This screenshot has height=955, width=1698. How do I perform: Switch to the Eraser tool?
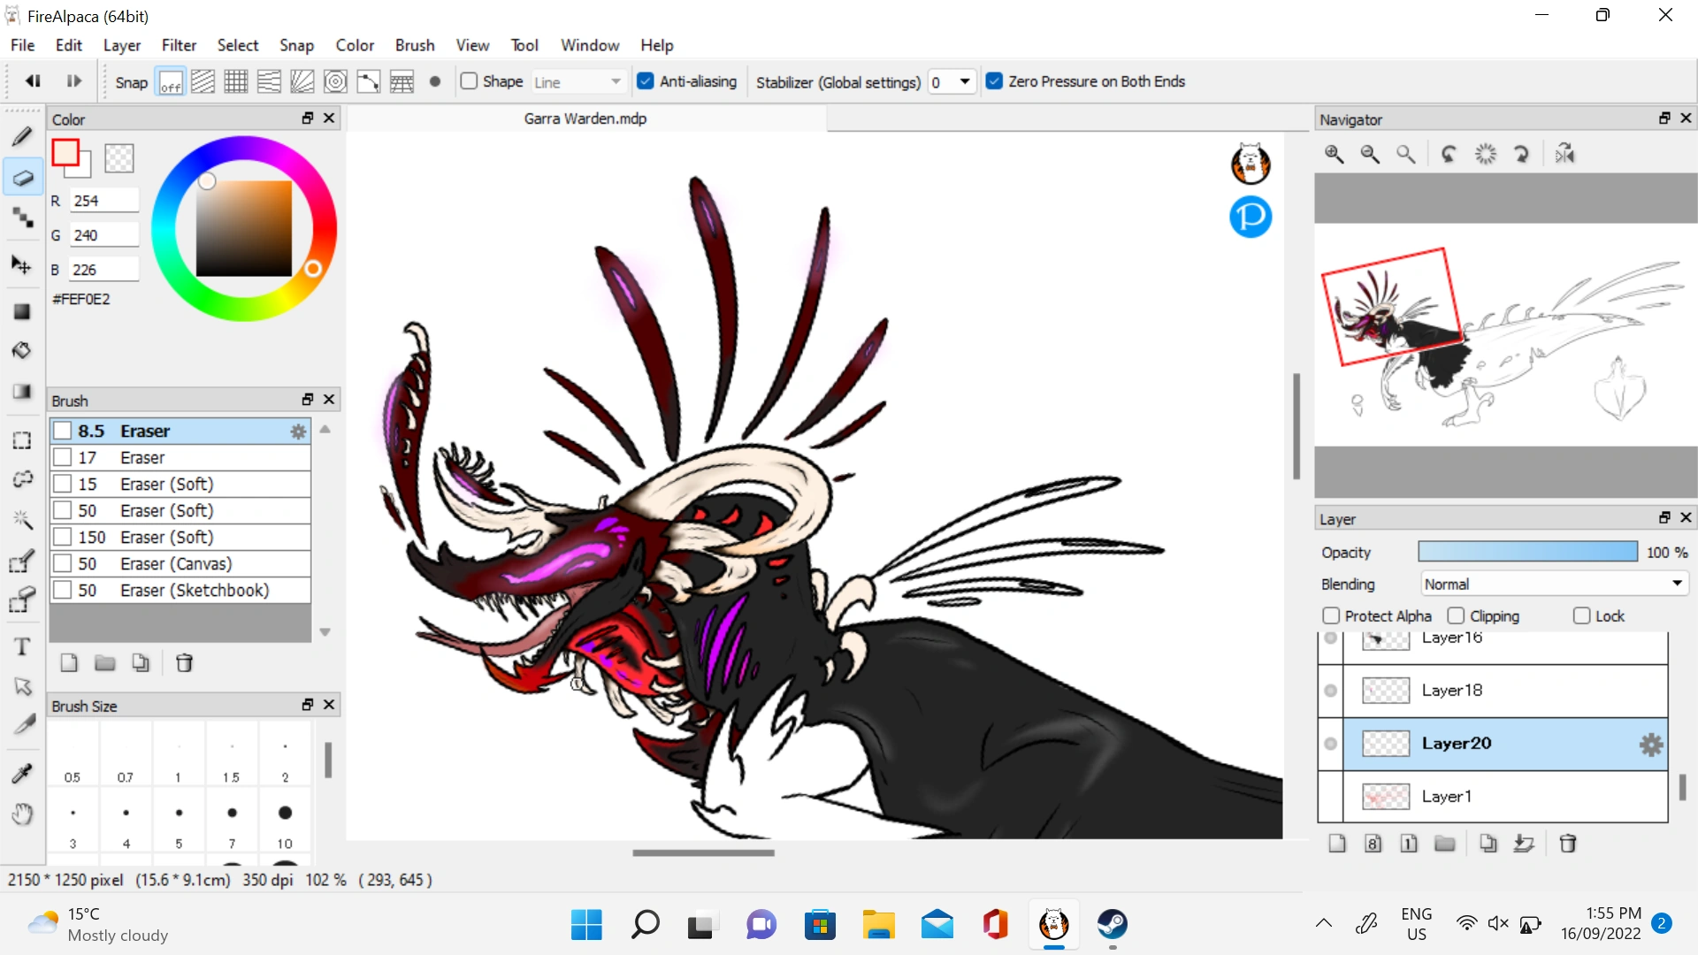tap(22, 177)
